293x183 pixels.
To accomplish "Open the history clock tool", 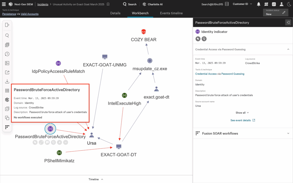I will [7, 54].
